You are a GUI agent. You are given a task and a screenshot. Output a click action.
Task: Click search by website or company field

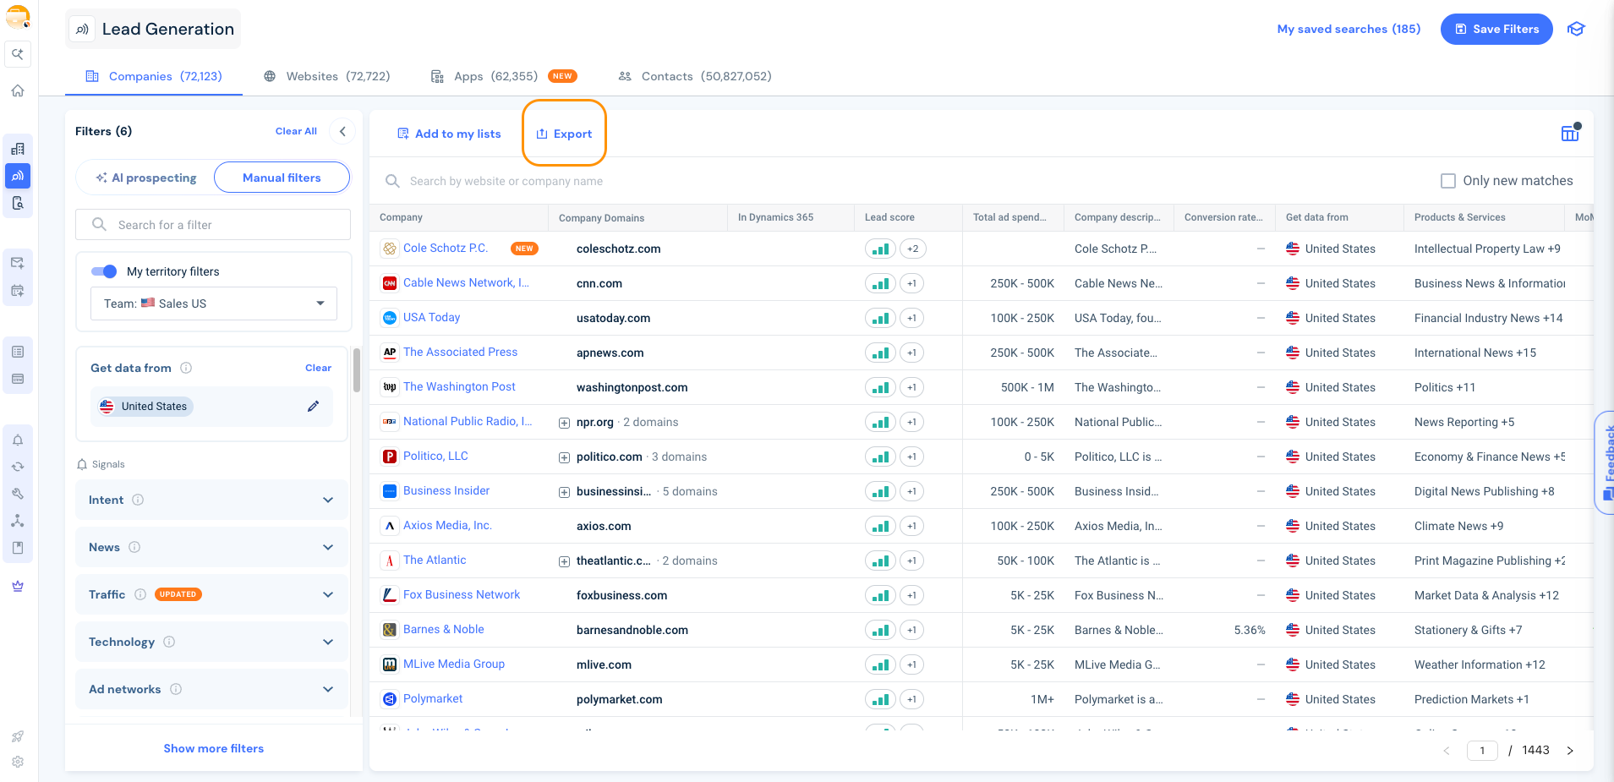506,181
